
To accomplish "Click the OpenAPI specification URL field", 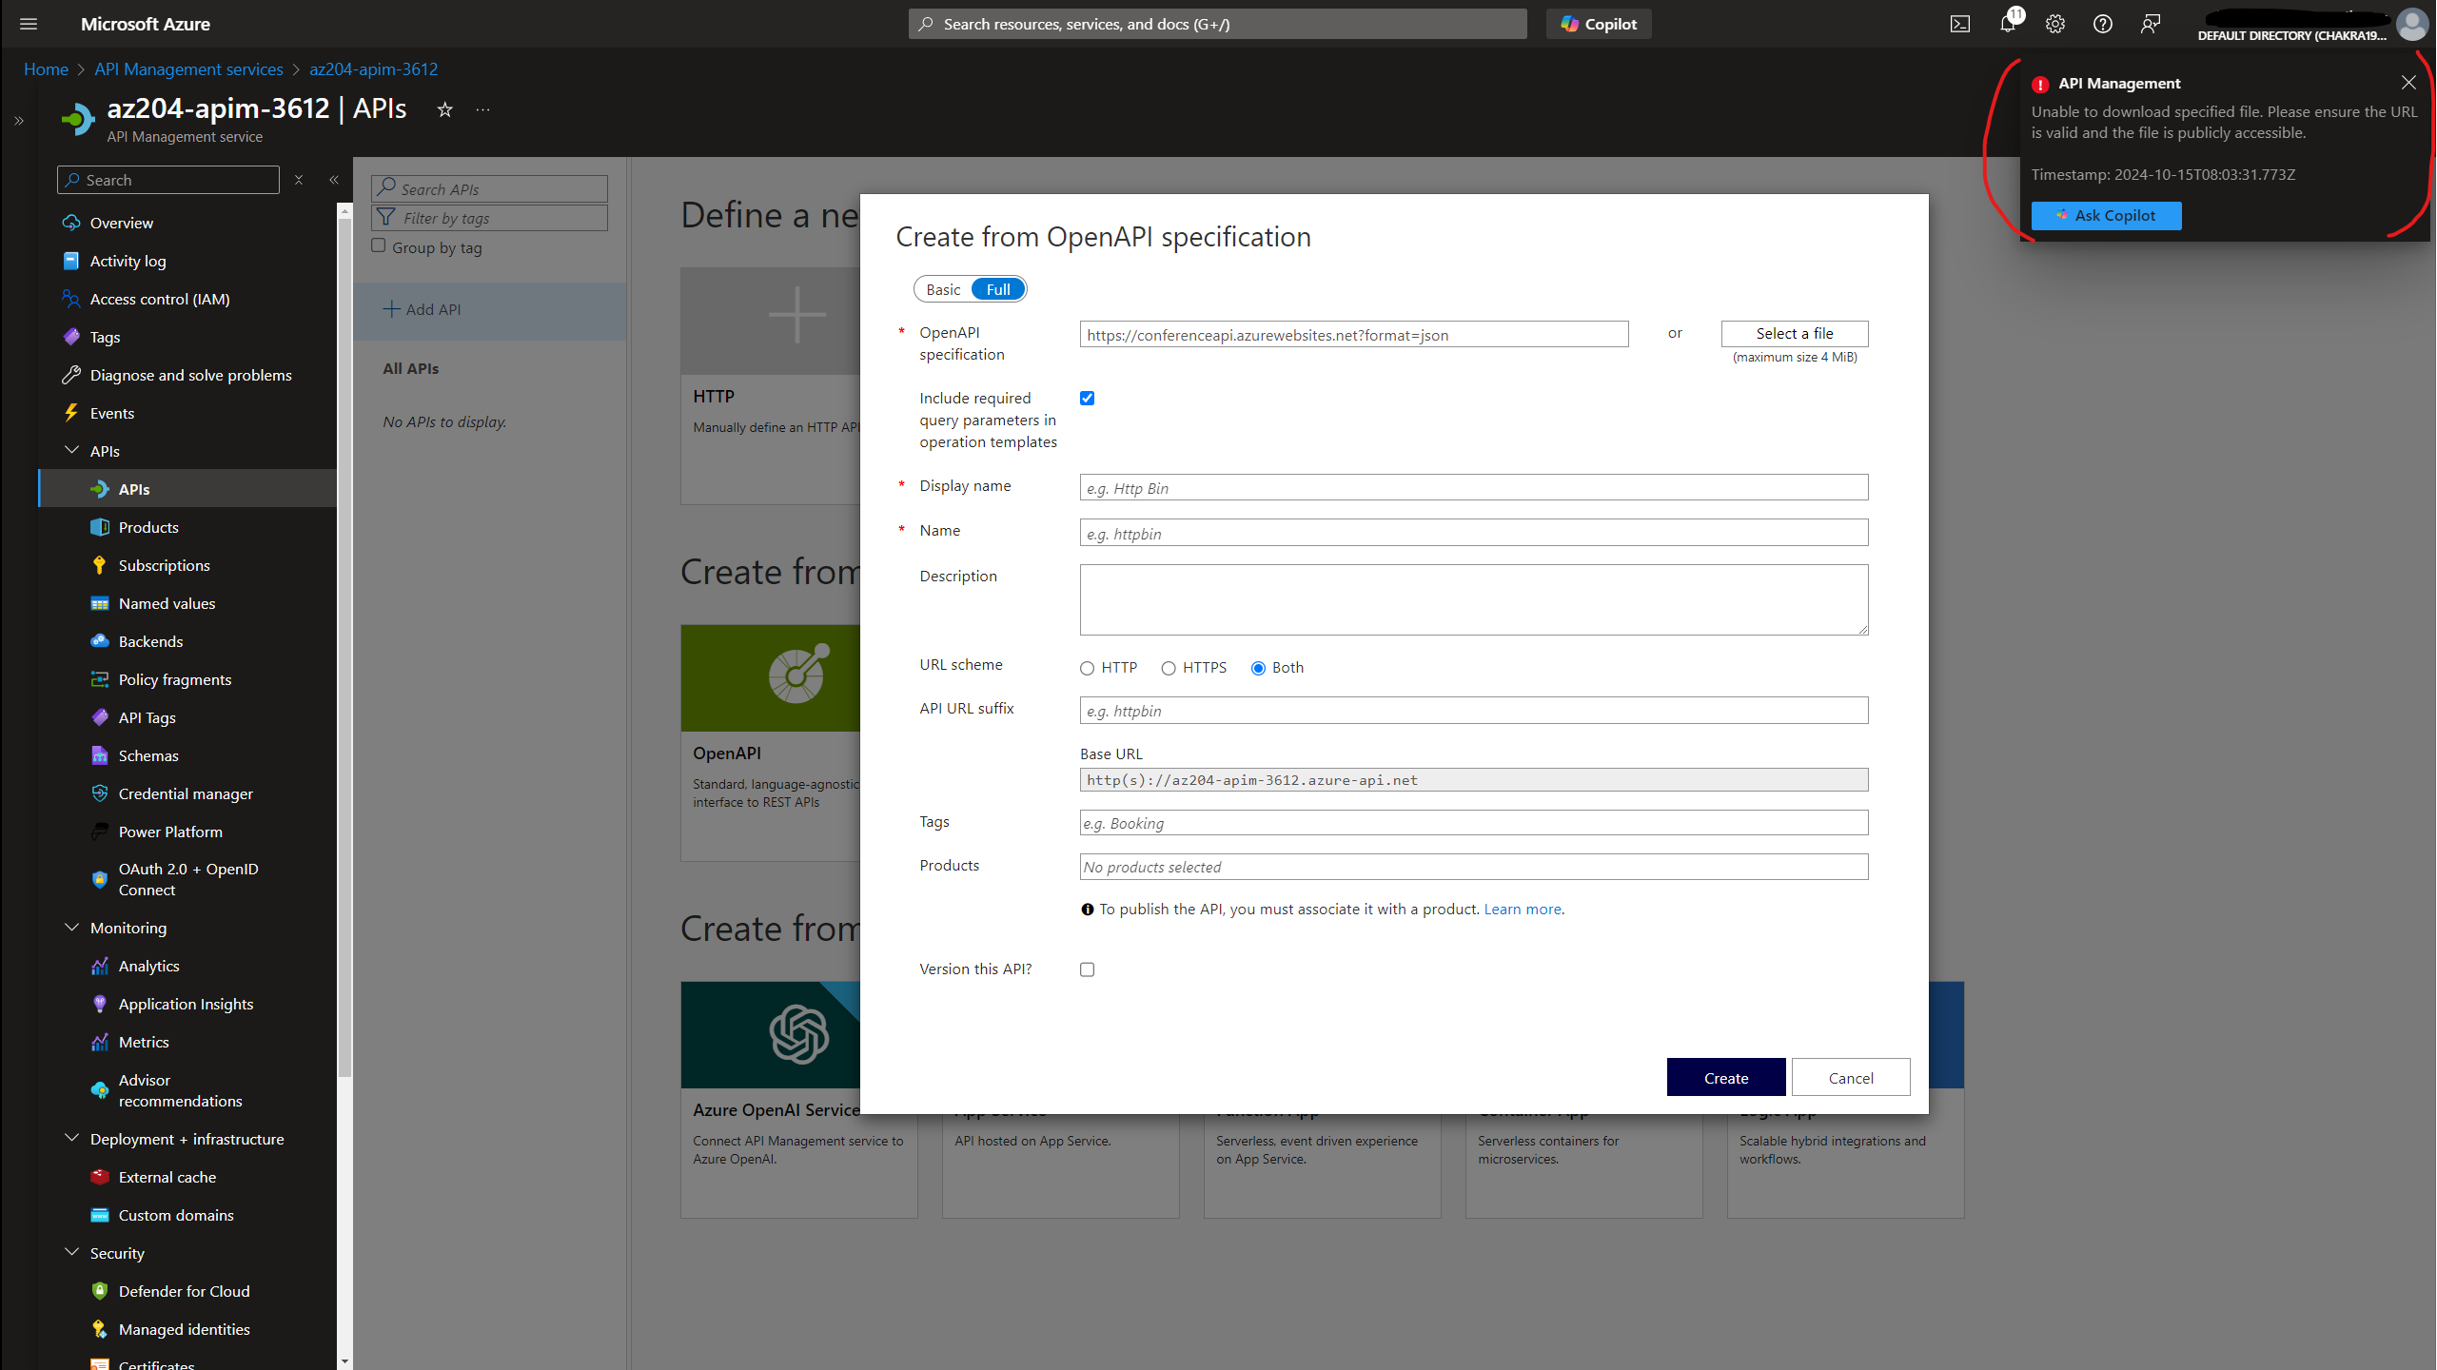I will (1353, 334).
